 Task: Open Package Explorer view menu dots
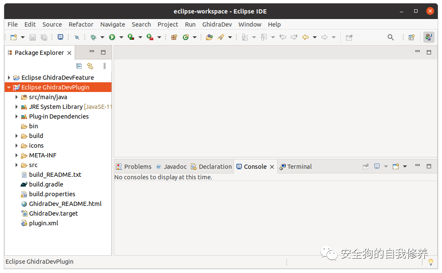tap(104, 66)
